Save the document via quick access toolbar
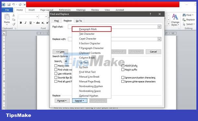Image resolution: width=198 pixels, height=121 pixels. [x=9, y=5]
